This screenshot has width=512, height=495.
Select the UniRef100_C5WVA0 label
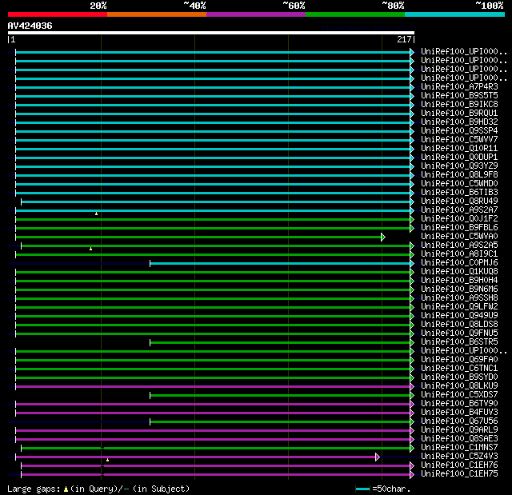459,237
